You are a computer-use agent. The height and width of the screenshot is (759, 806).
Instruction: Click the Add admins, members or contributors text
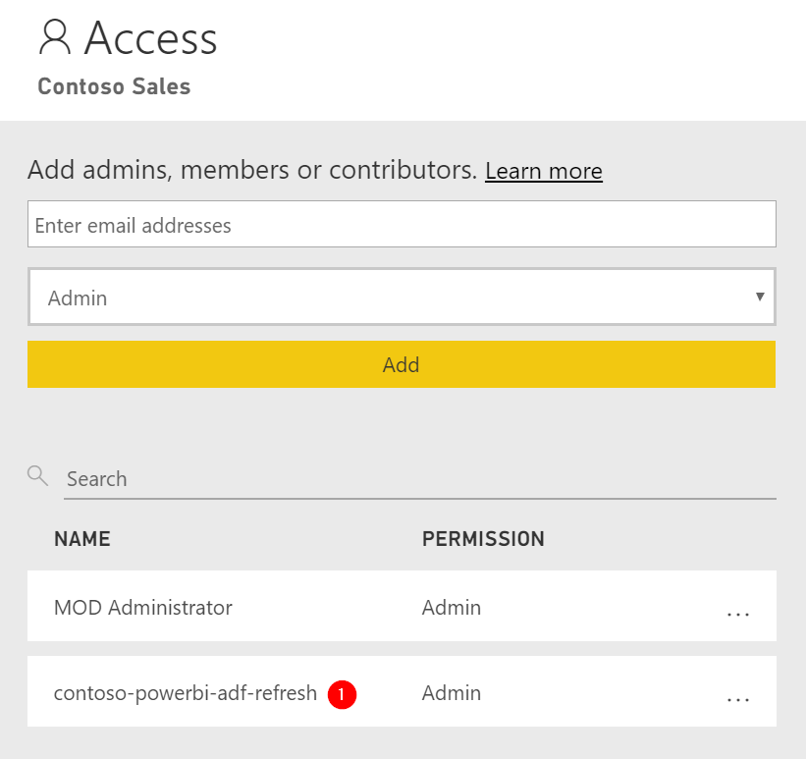[x=253, y=170]
